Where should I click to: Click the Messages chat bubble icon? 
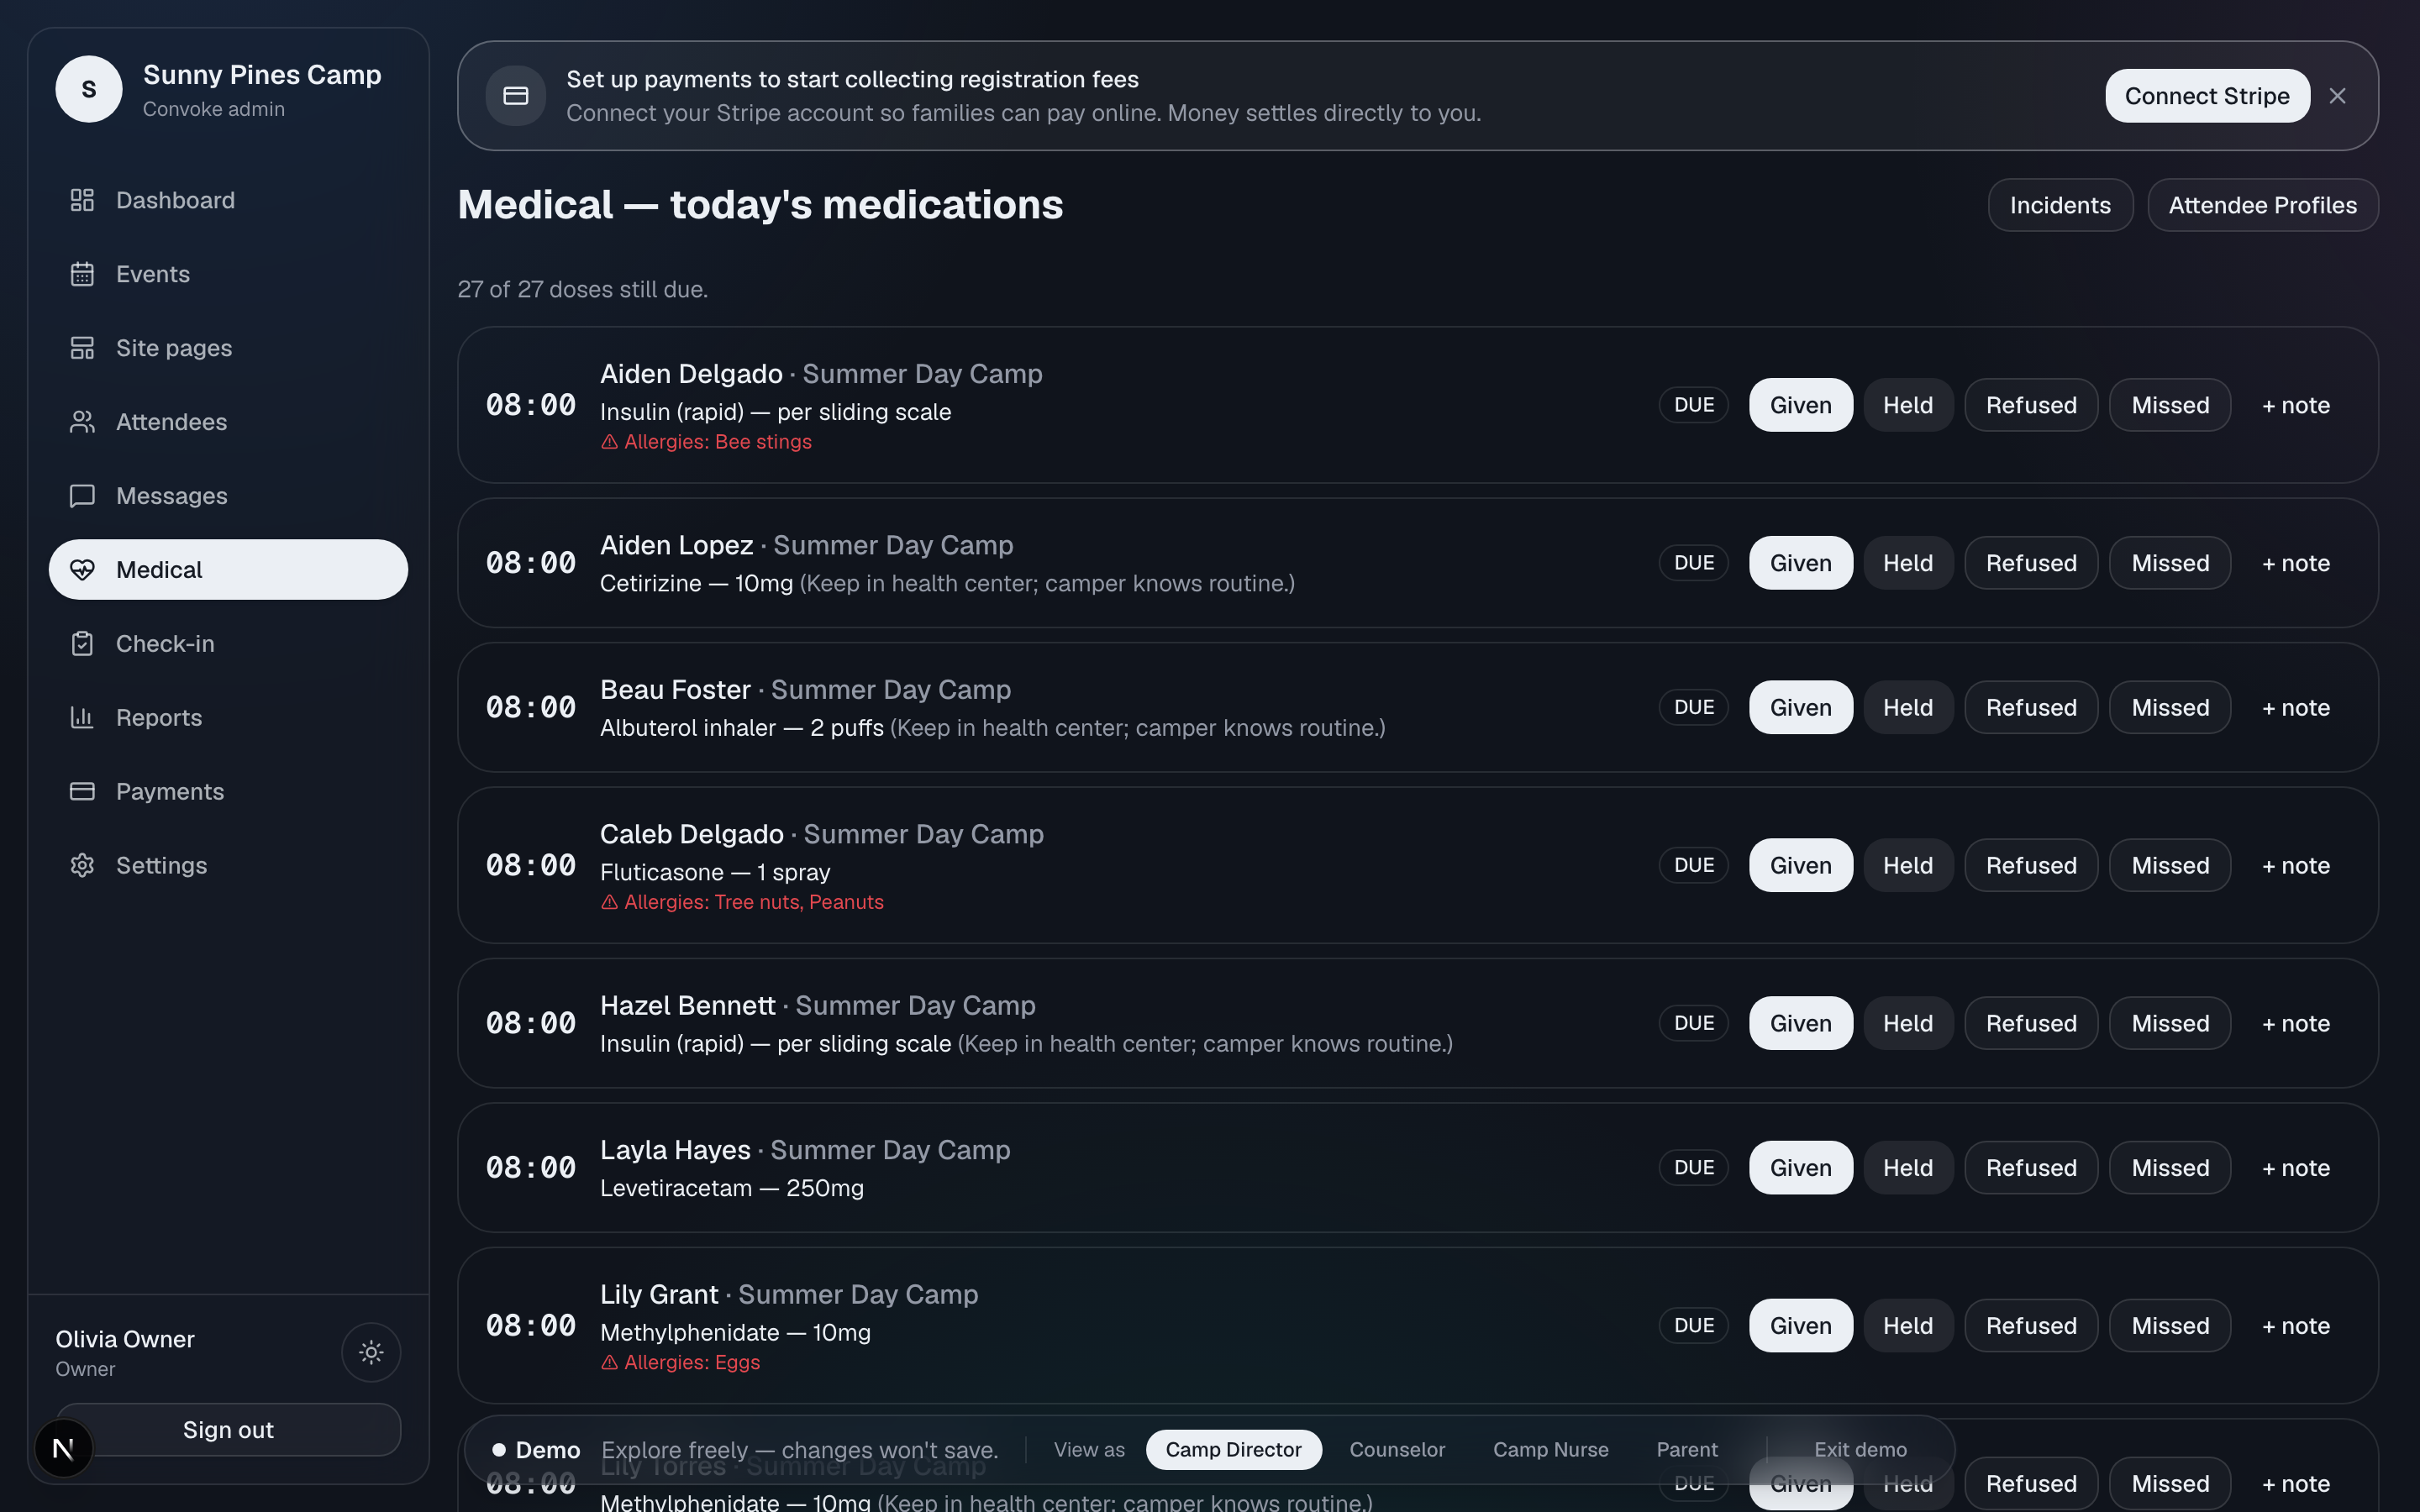82,496
